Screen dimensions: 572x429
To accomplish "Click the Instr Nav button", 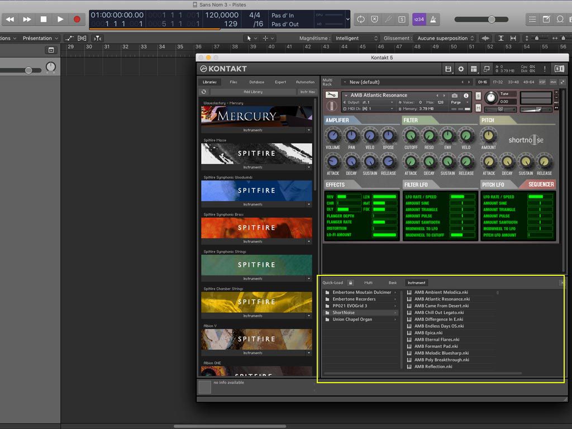I will pyautogui.click(x=307, y=92).
